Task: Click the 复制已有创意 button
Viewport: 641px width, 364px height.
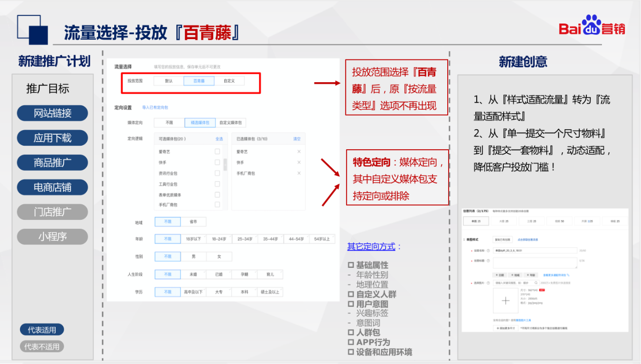Action: pos(502,239)
